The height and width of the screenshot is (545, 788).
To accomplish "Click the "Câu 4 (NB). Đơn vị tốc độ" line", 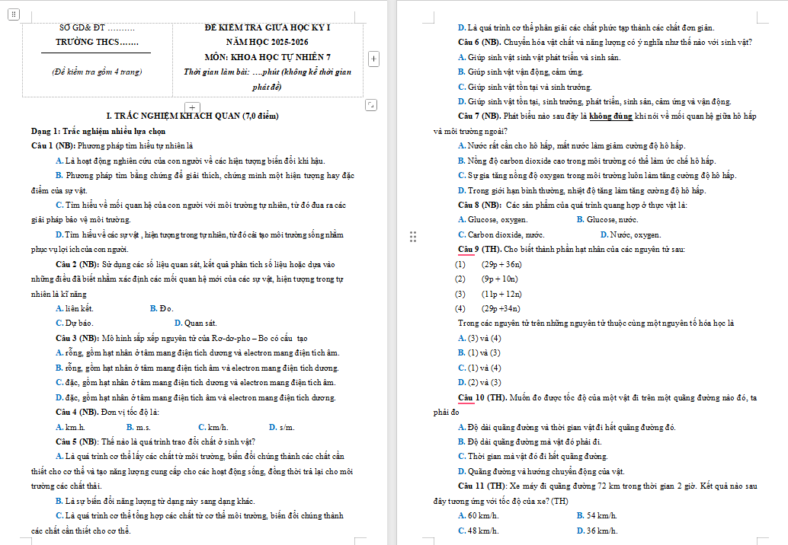I will pos(107,412).
